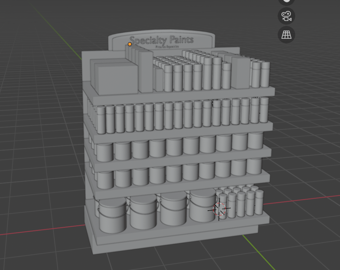Switch between perspective and orthographic view
The width and height of the screenshot is (340, 270).
(x=286, y=34)
